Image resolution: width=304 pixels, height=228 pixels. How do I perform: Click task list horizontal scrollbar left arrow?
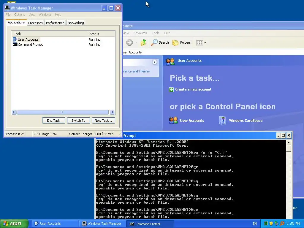tap(14, 112)
